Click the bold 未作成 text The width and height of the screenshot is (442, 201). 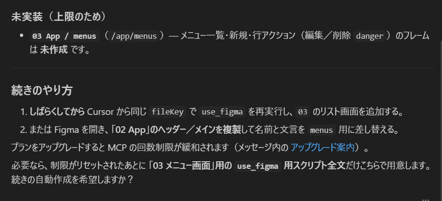tap(53, 49)
